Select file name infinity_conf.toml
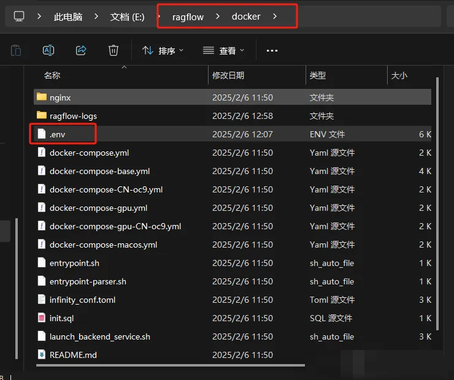The width and height of the screenshot is (454, 380). (83, 300)
